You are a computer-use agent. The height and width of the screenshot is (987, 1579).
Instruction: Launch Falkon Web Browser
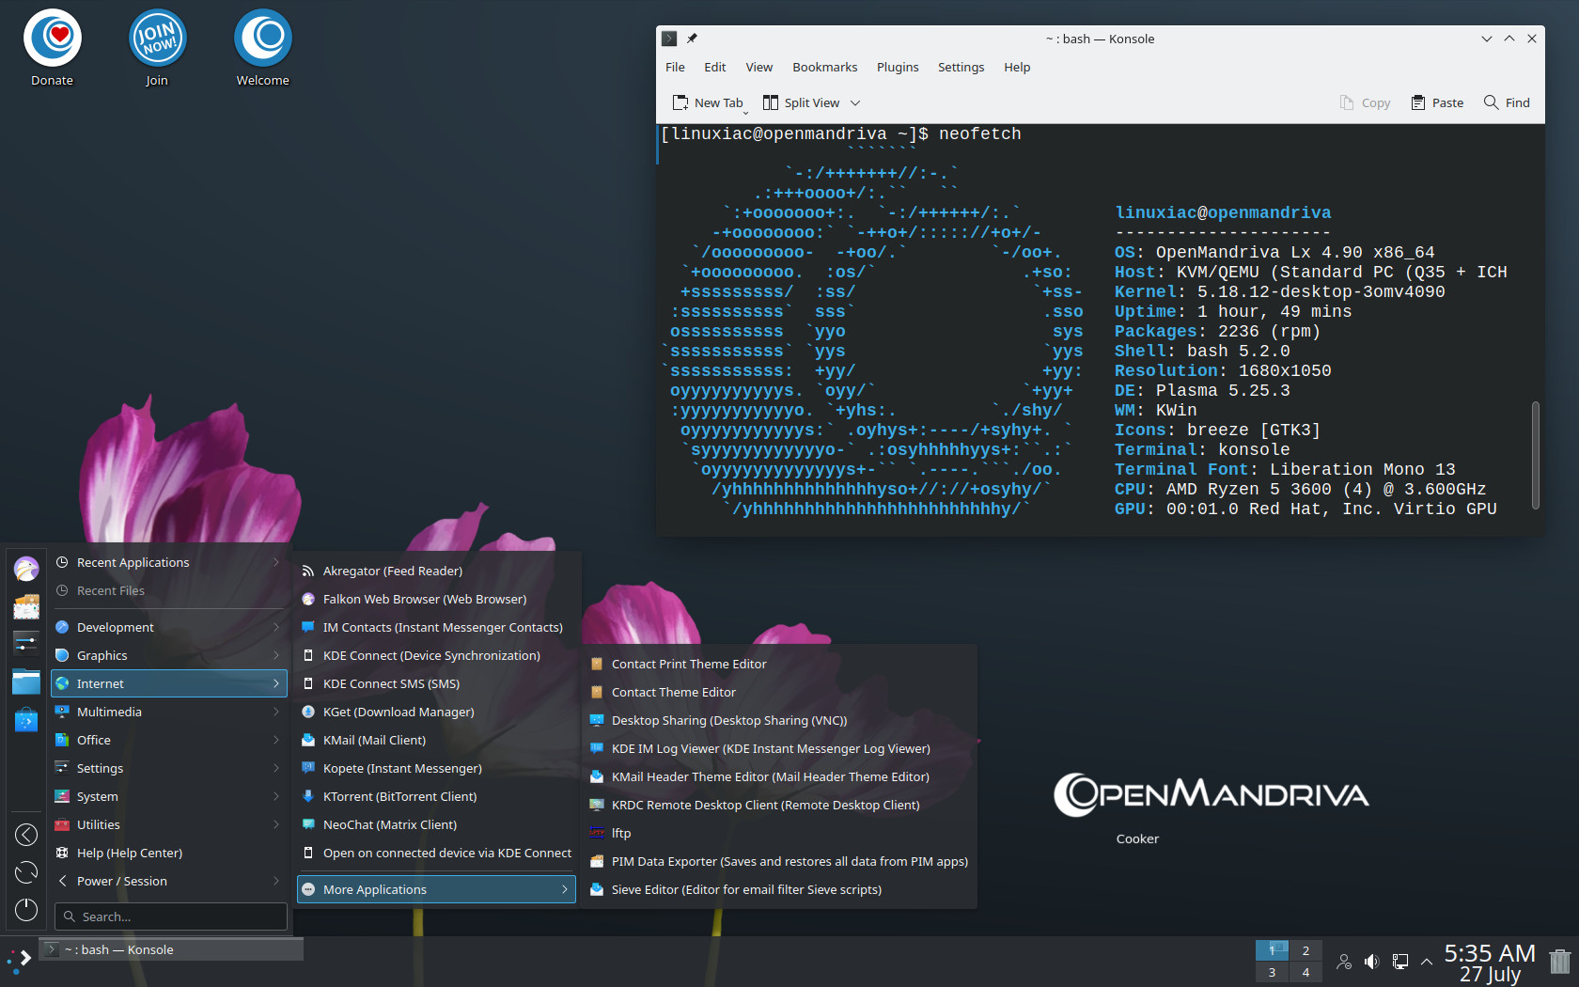(436, 599)
